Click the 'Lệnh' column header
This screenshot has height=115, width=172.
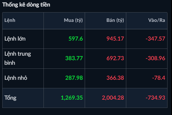10,20
